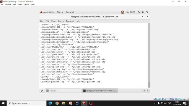
Task: Click the VirtualBox display status icon
Action: coord(170,99)
